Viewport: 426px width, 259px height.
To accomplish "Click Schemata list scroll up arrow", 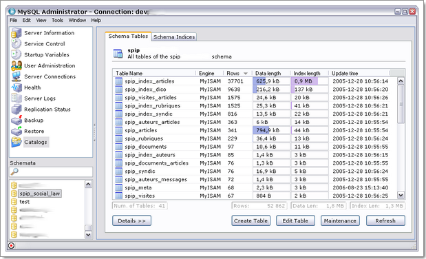I will coord(88,184).
